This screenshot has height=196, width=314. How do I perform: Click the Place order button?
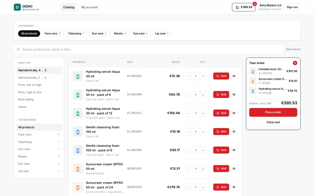[x=273, y=112]
